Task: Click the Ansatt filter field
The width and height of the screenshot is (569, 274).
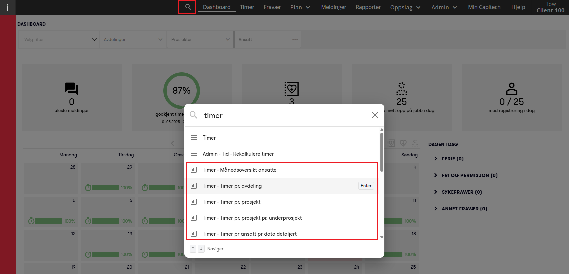Action: [x=268, y=39]
